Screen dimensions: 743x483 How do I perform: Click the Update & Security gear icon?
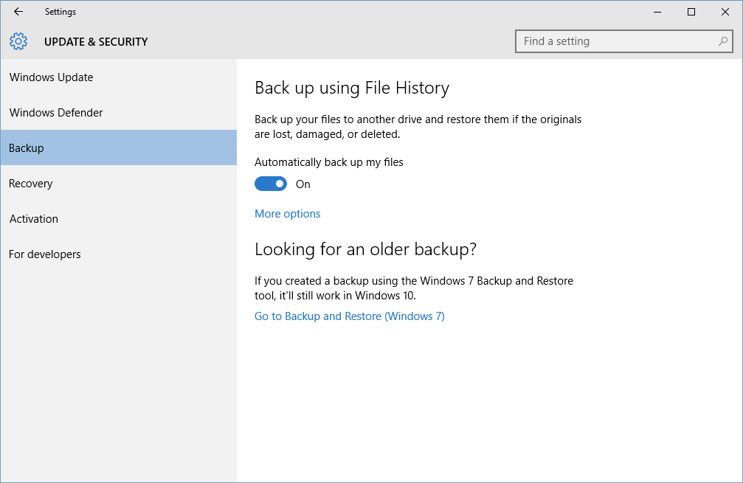18,42
